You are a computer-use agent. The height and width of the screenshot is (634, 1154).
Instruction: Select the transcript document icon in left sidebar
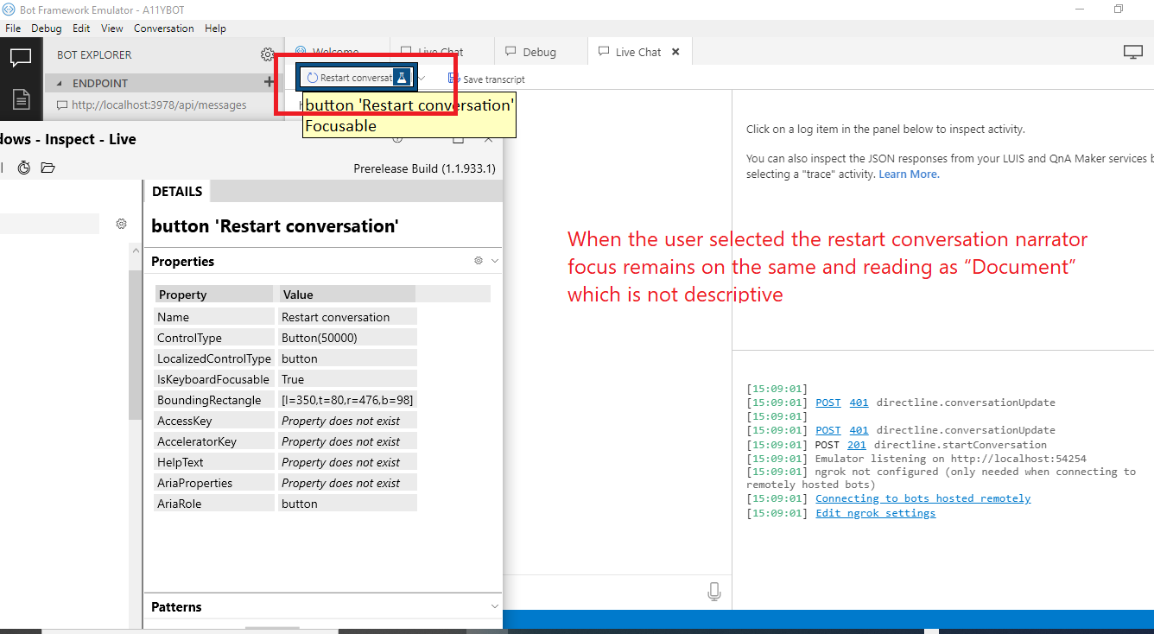(21, 100)
